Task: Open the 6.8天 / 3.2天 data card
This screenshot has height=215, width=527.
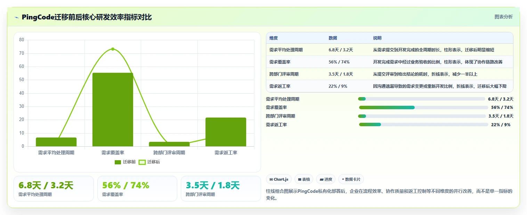Action: (54, 189)
